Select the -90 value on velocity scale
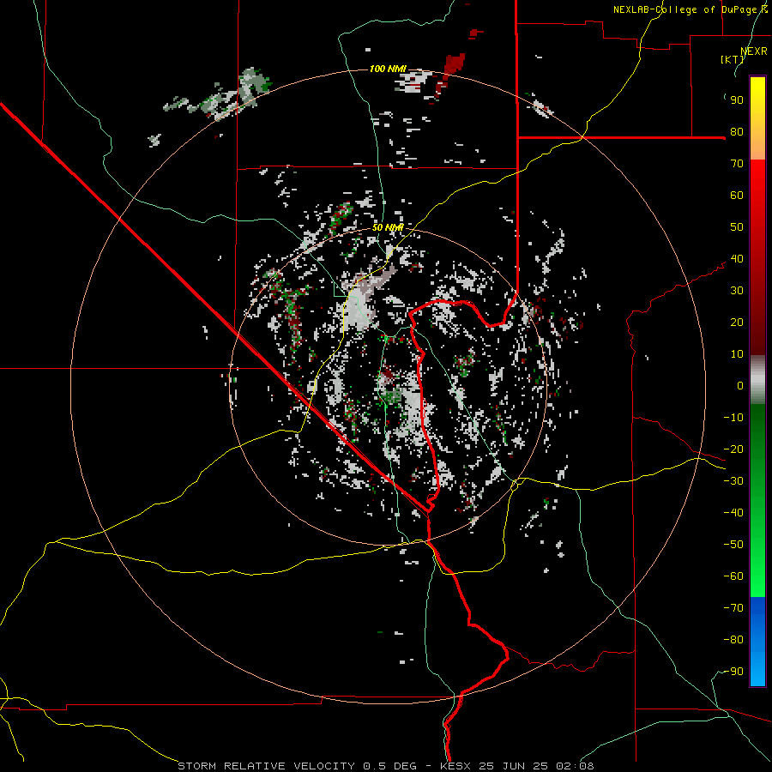Screen dimensions: 772x772 pos(733,672)
